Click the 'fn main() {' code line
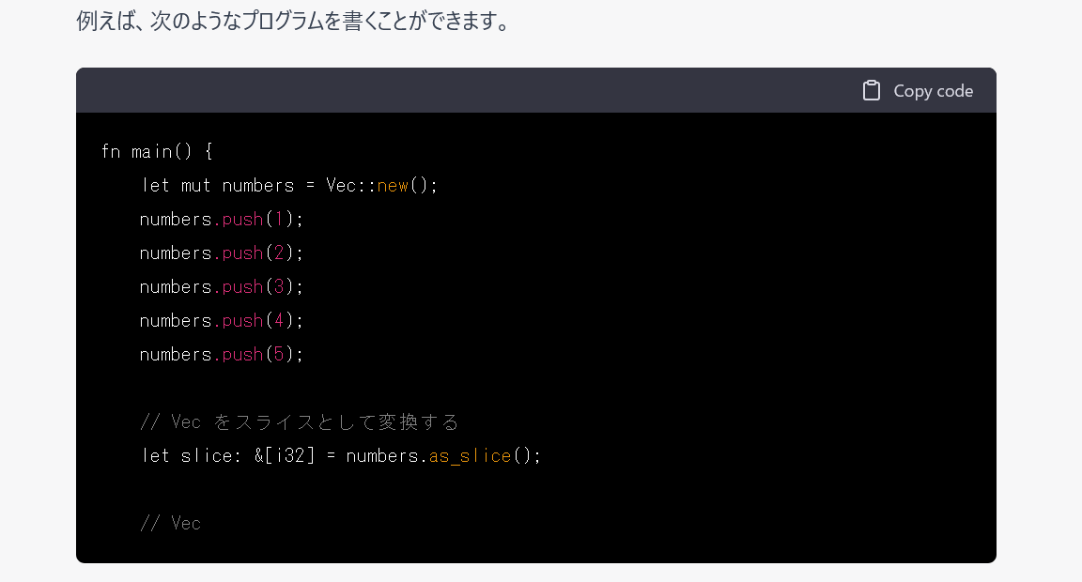This screenshot has width=1082, height=582. pyautogui.click(x=157, y=151)
